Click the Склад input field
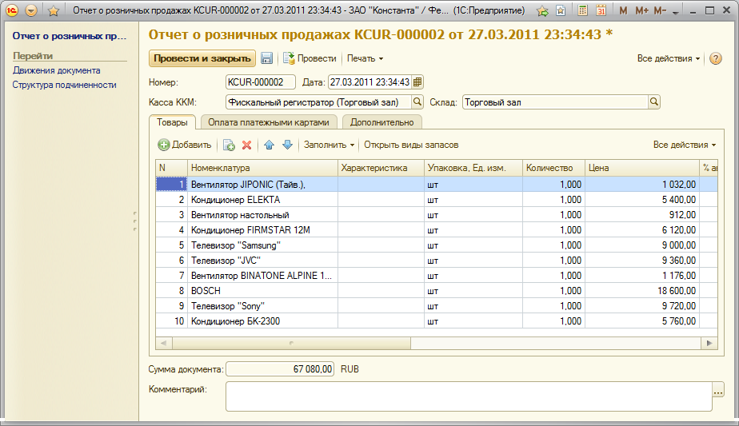The width and height of the screenshot is (739, 426). click(555, 102)
